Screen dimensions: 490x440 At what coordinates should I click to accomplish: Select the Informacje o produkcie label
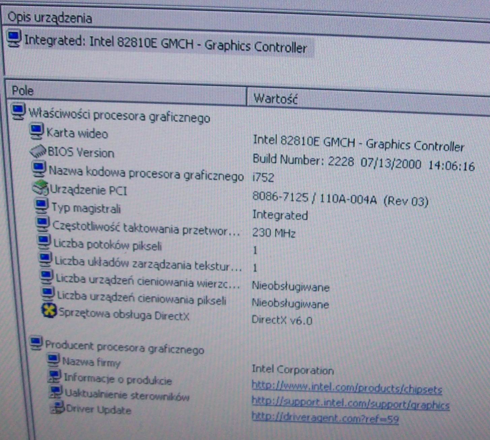(x=118, y=379)
